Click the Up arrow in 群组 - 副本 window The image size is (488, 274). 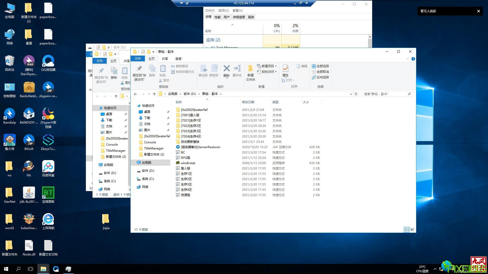coord(154,94)
